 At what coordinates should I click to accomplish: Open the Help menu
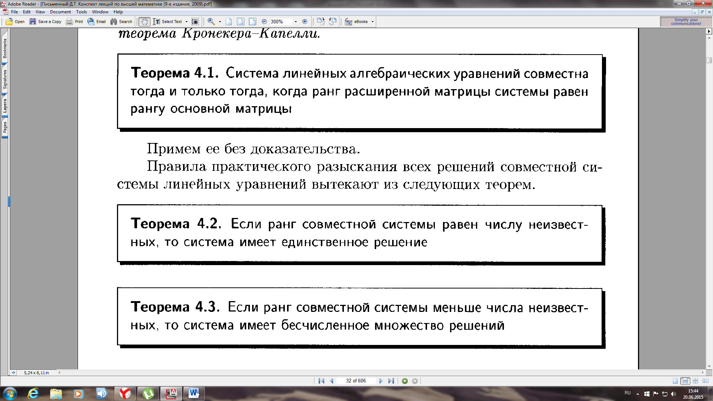tap(118, 12)
